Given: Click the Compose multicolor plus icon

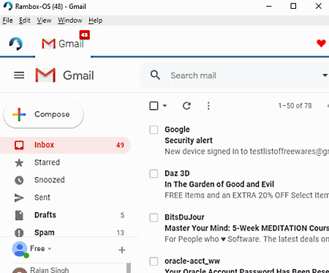Looking at the screenshot, I should 19,114.
